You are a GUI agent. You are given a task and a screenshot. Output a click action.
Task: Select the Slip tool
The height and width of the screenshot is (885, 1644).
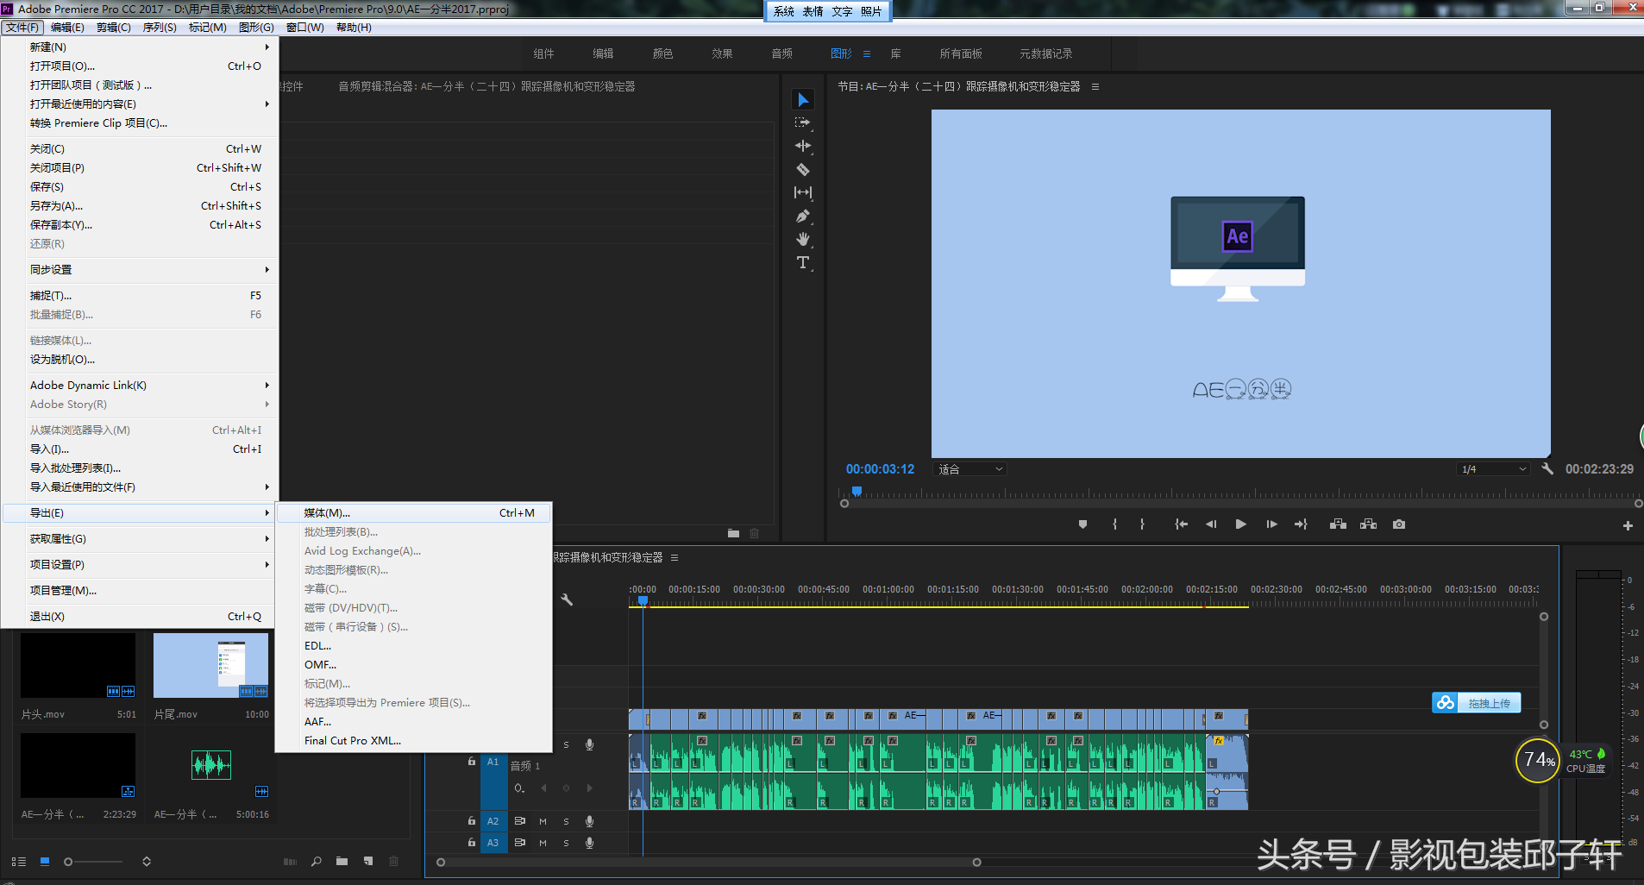(803, 192)
